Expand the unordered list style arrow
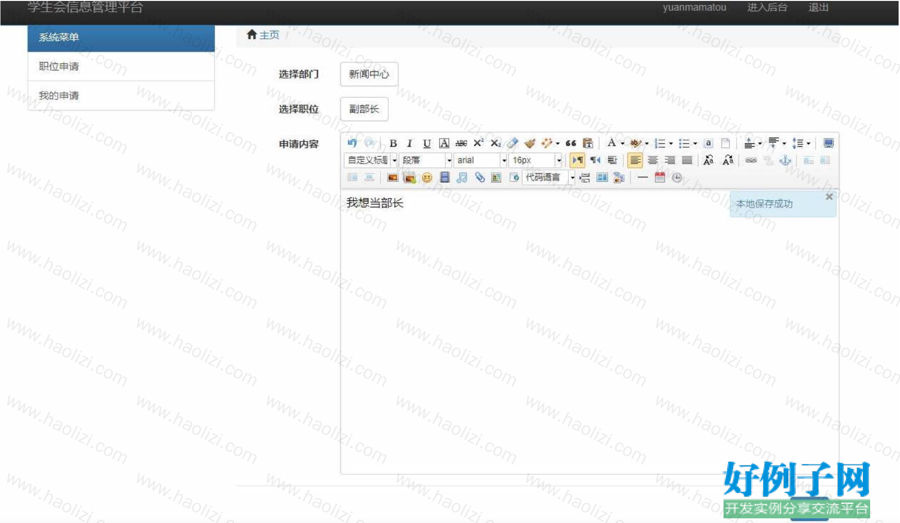 pyautogui.click(x=695, y=143)
